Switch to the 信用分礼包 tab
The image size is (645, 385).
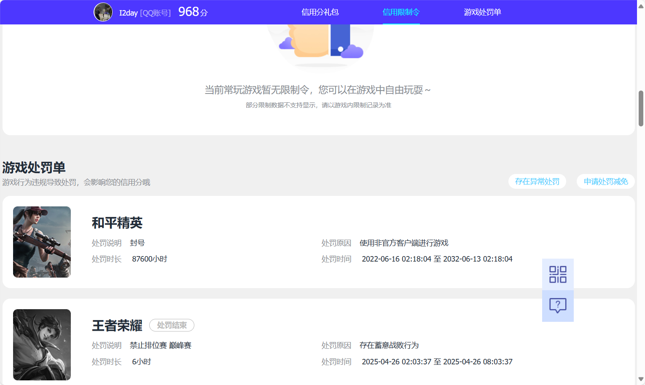pyautogui.click(x=320, y=12)
